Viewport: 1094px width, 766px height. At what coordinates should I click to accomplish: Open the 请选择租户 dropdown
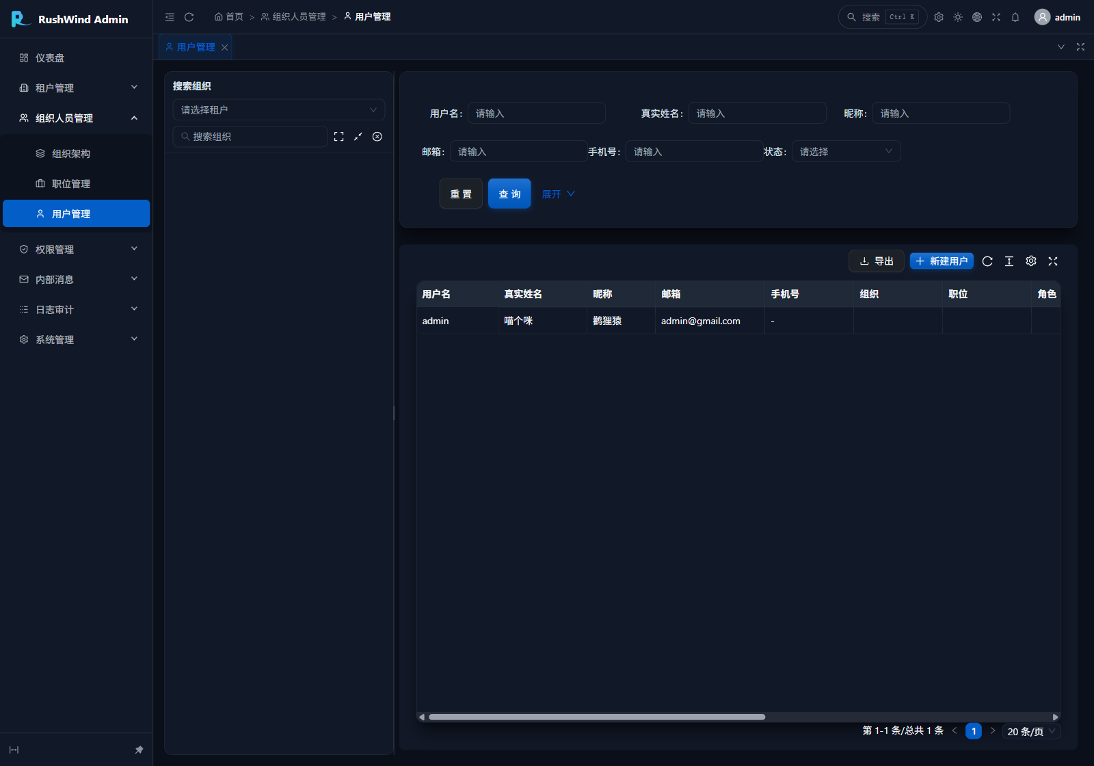click(279, 110)
